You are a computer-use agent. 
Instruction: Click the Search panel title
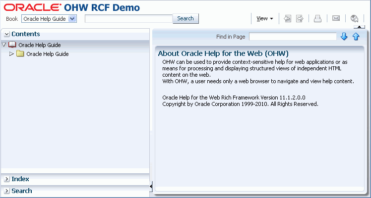[22, 191]
